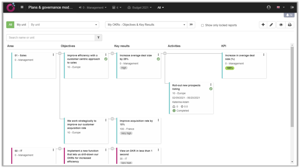Collapse the 02 - IT area node
Screen dimensions: 300x168
tap(60, 148)
